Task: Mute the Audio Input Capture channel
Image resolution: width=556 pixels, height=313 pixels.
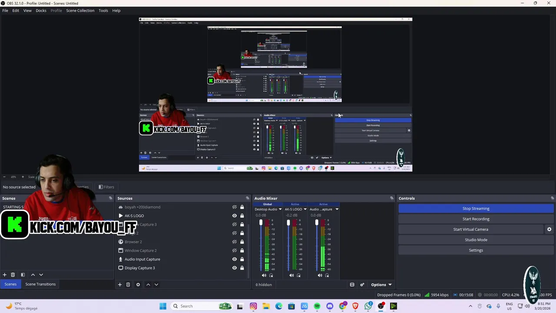Action: (320, 275)
